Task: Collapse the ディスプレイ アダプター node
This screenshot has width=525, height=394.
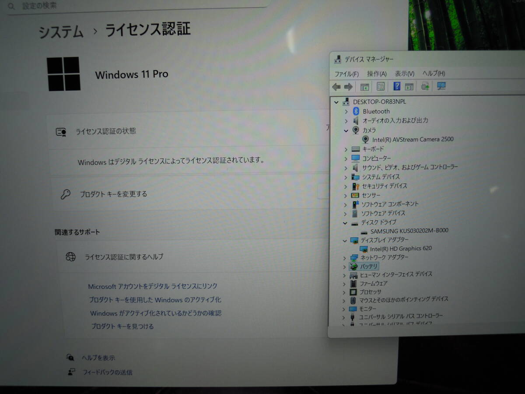Action: coord(345,240)
